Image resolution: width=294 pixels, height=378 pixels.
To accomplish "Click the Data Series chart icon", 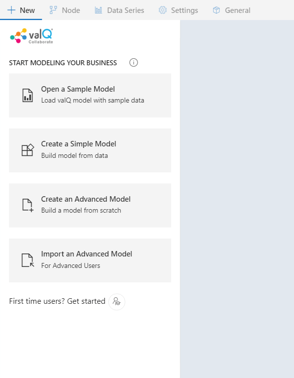I will click(98, 10).
